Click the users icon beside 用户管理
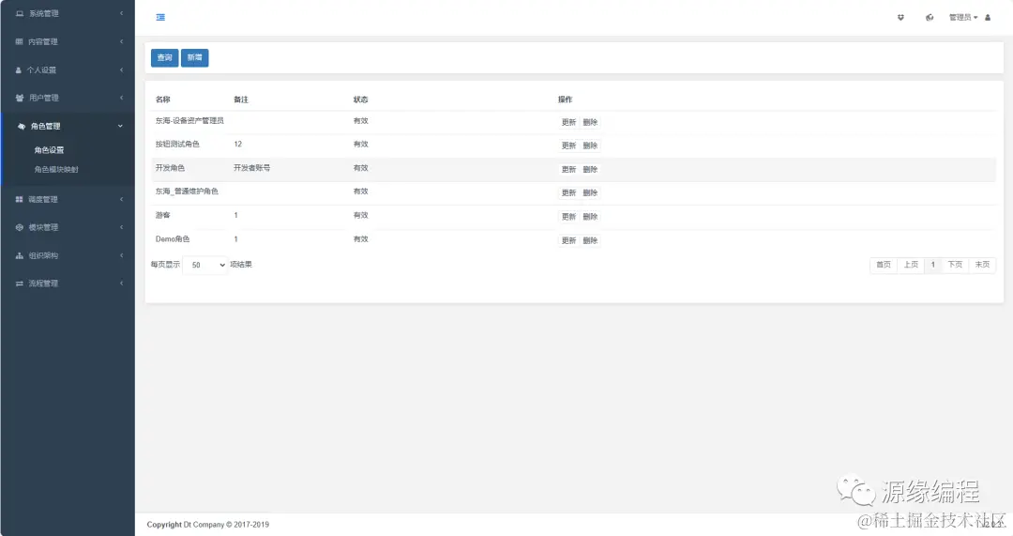The width and height of the screenshot is (1013, 536). [20, 98]
